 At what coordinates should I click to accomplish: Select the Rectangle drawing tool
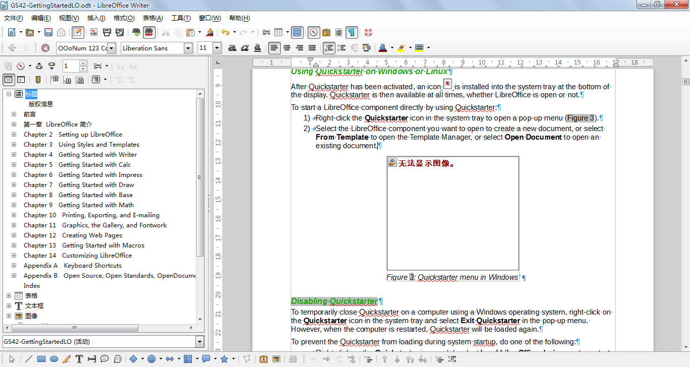pyautogui.click(x=41, y=359)
